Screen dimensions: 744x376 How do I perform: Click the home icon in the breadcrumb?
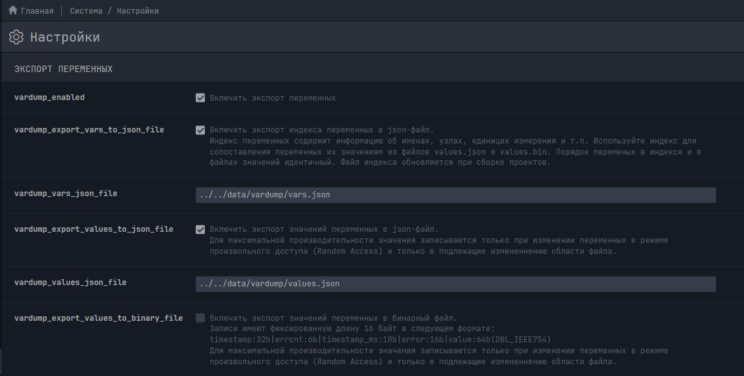tap(12, 10)
